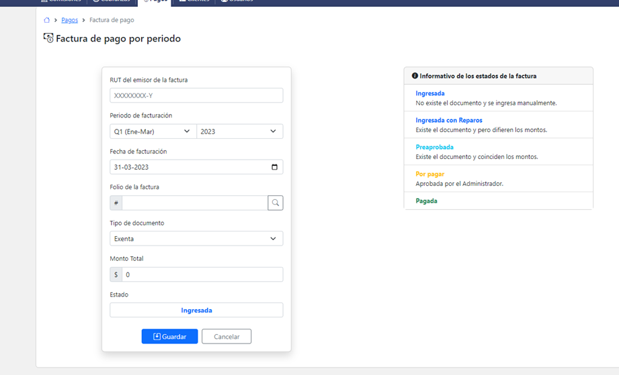Select the Monto Total amount field
This screenshot has width=619, height=375.
click(x=202, y=274)
